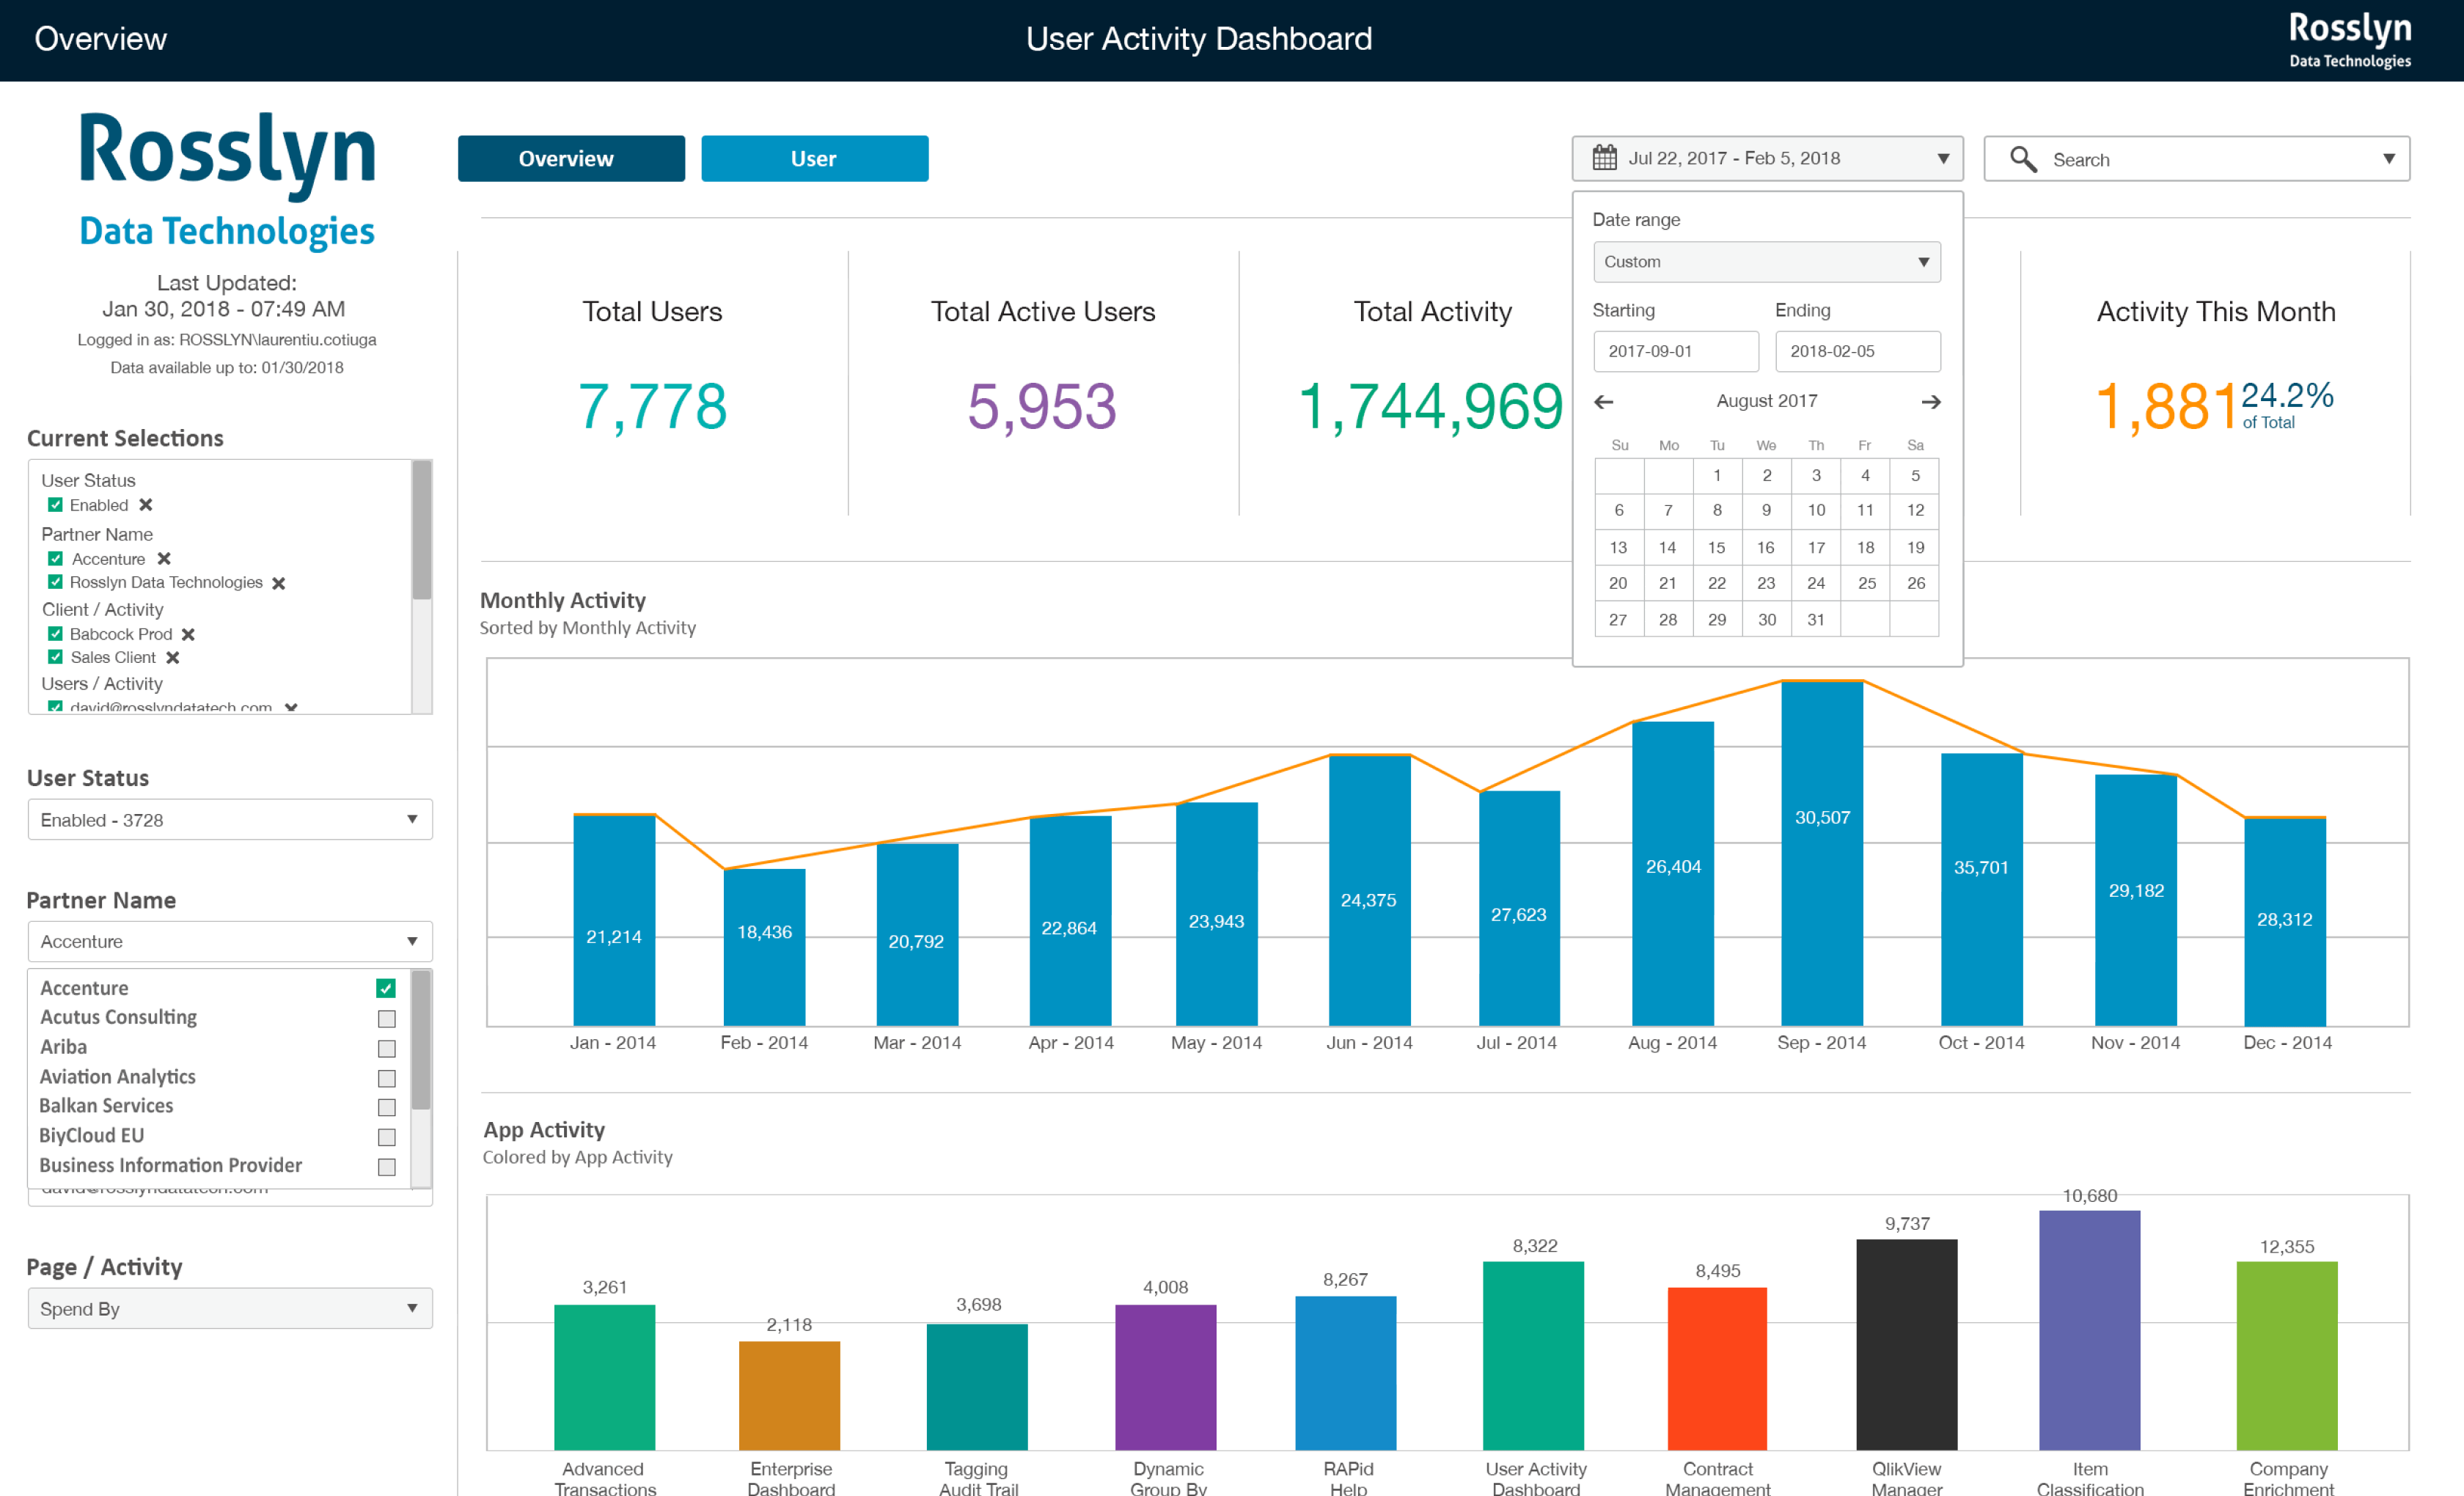Viewport: 2464px width, 1496px height.
Task: Click the Activity This Month value 1,881
Action: click(x=2166, y=407)
